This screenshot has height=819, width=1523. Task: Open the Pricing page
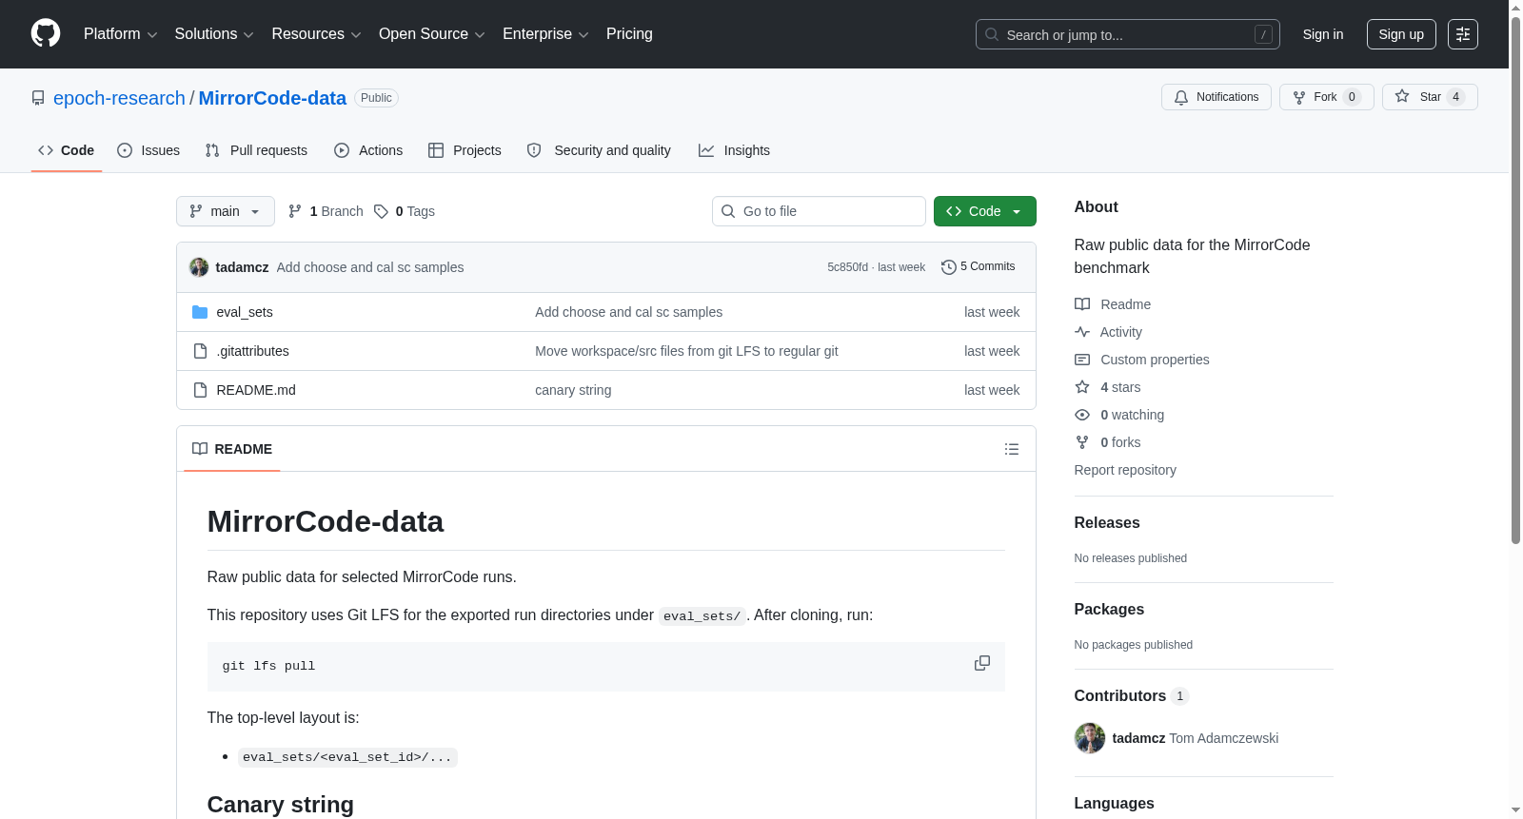(629, 34)
